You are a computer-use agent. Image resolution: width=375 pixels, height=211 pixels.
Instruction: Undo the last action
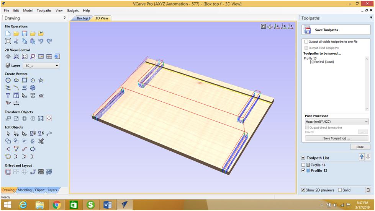click(x=41, y=41)
